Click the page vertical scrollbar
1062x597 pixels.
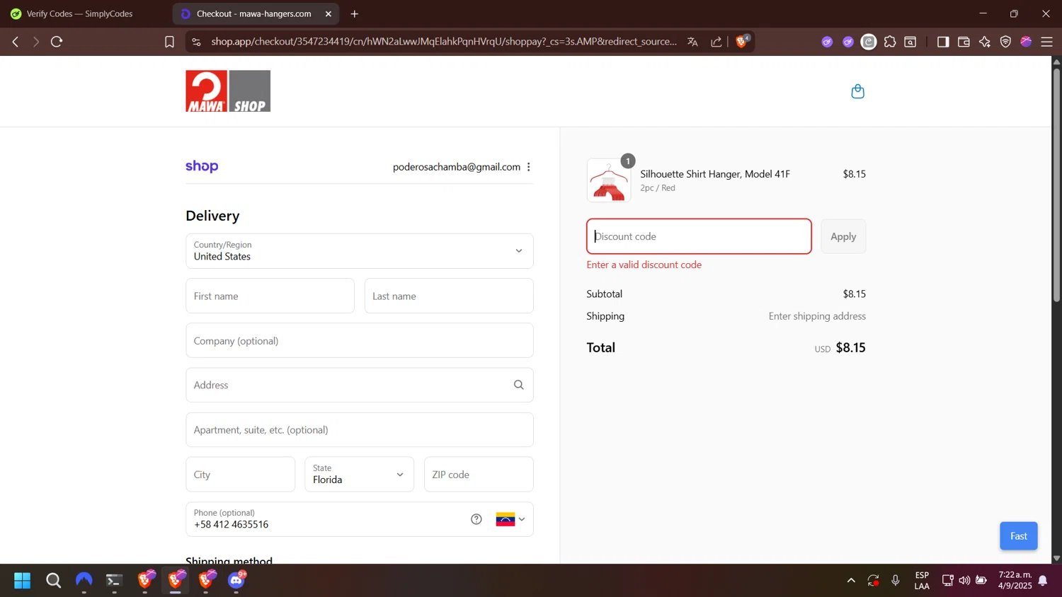[1056, 185]
